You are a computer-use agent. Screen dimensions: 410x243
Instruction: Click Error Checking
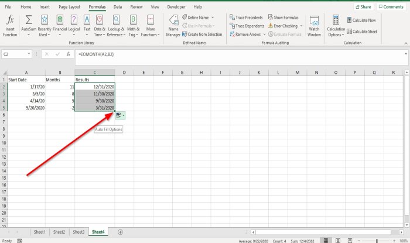point(283,26)
